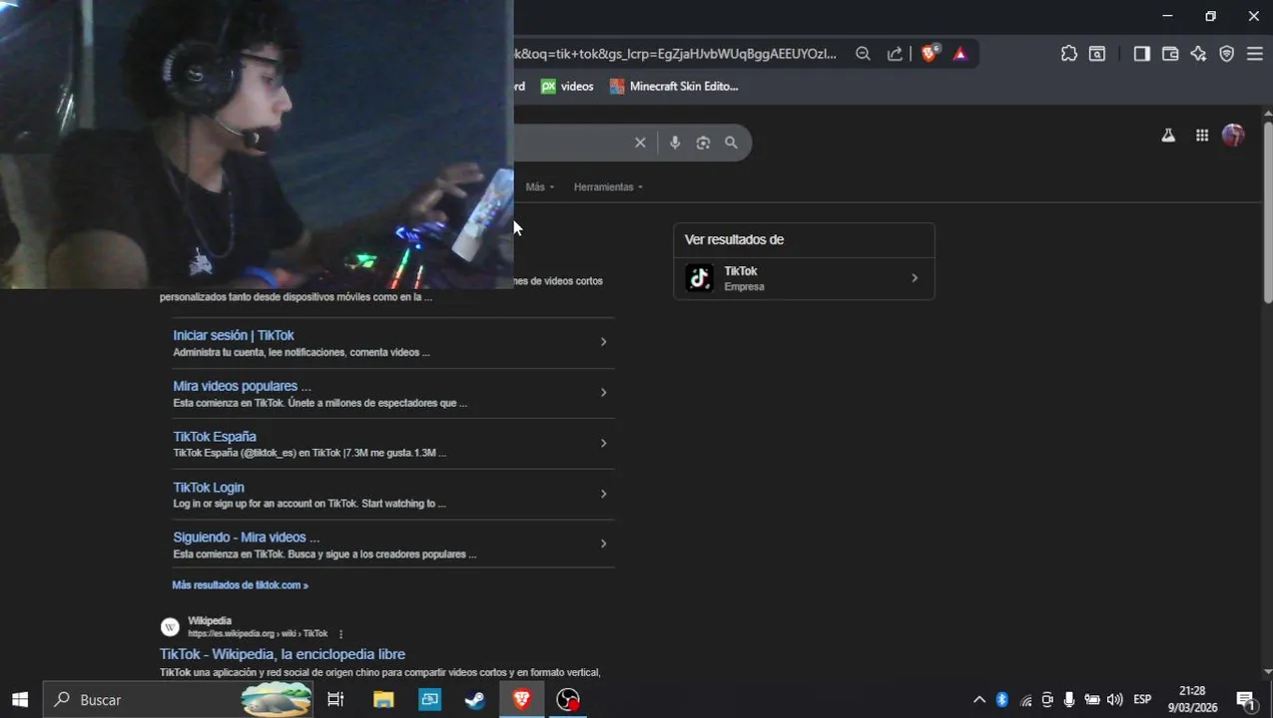Open the TikTok Login link
1273x718 pixels.
pyautogui.click(x=209, y=488)
